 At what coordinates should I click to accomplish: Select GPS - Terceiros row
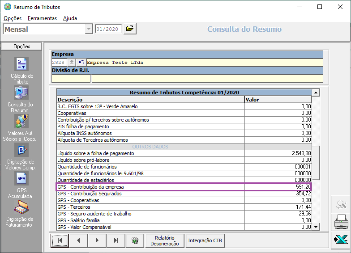[x=184, y=207]
